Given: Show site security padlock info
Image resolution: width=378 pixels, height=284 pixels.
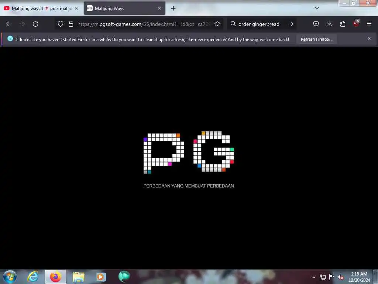Looking at the screenshot, I should coord(71,24).
